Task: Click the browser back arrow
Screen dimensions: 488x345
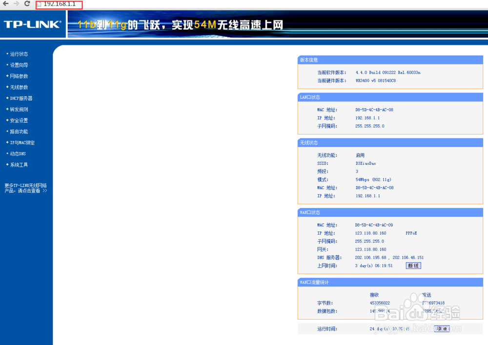Action: click(x=5, y=4)
